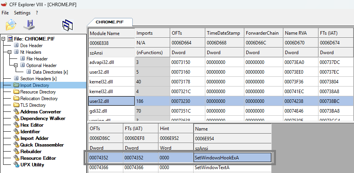354x173 pixels.
Task: Open the Hex Editor tree entry
Action: [32, 125]
